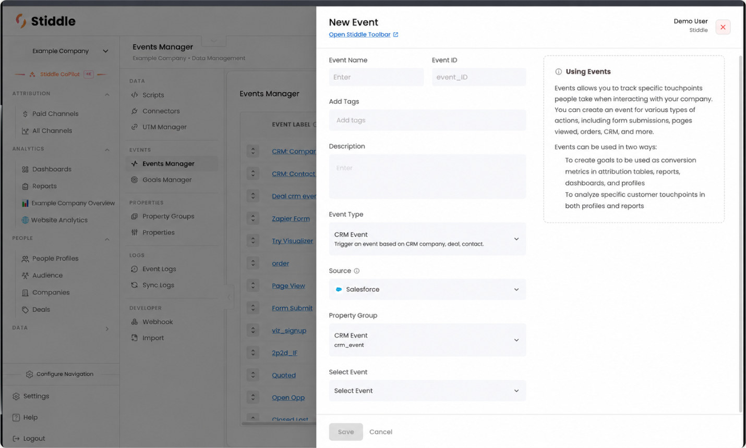746x448 pixels.
Task: Open the Deals tag icon
Action: tap(25, 309)
